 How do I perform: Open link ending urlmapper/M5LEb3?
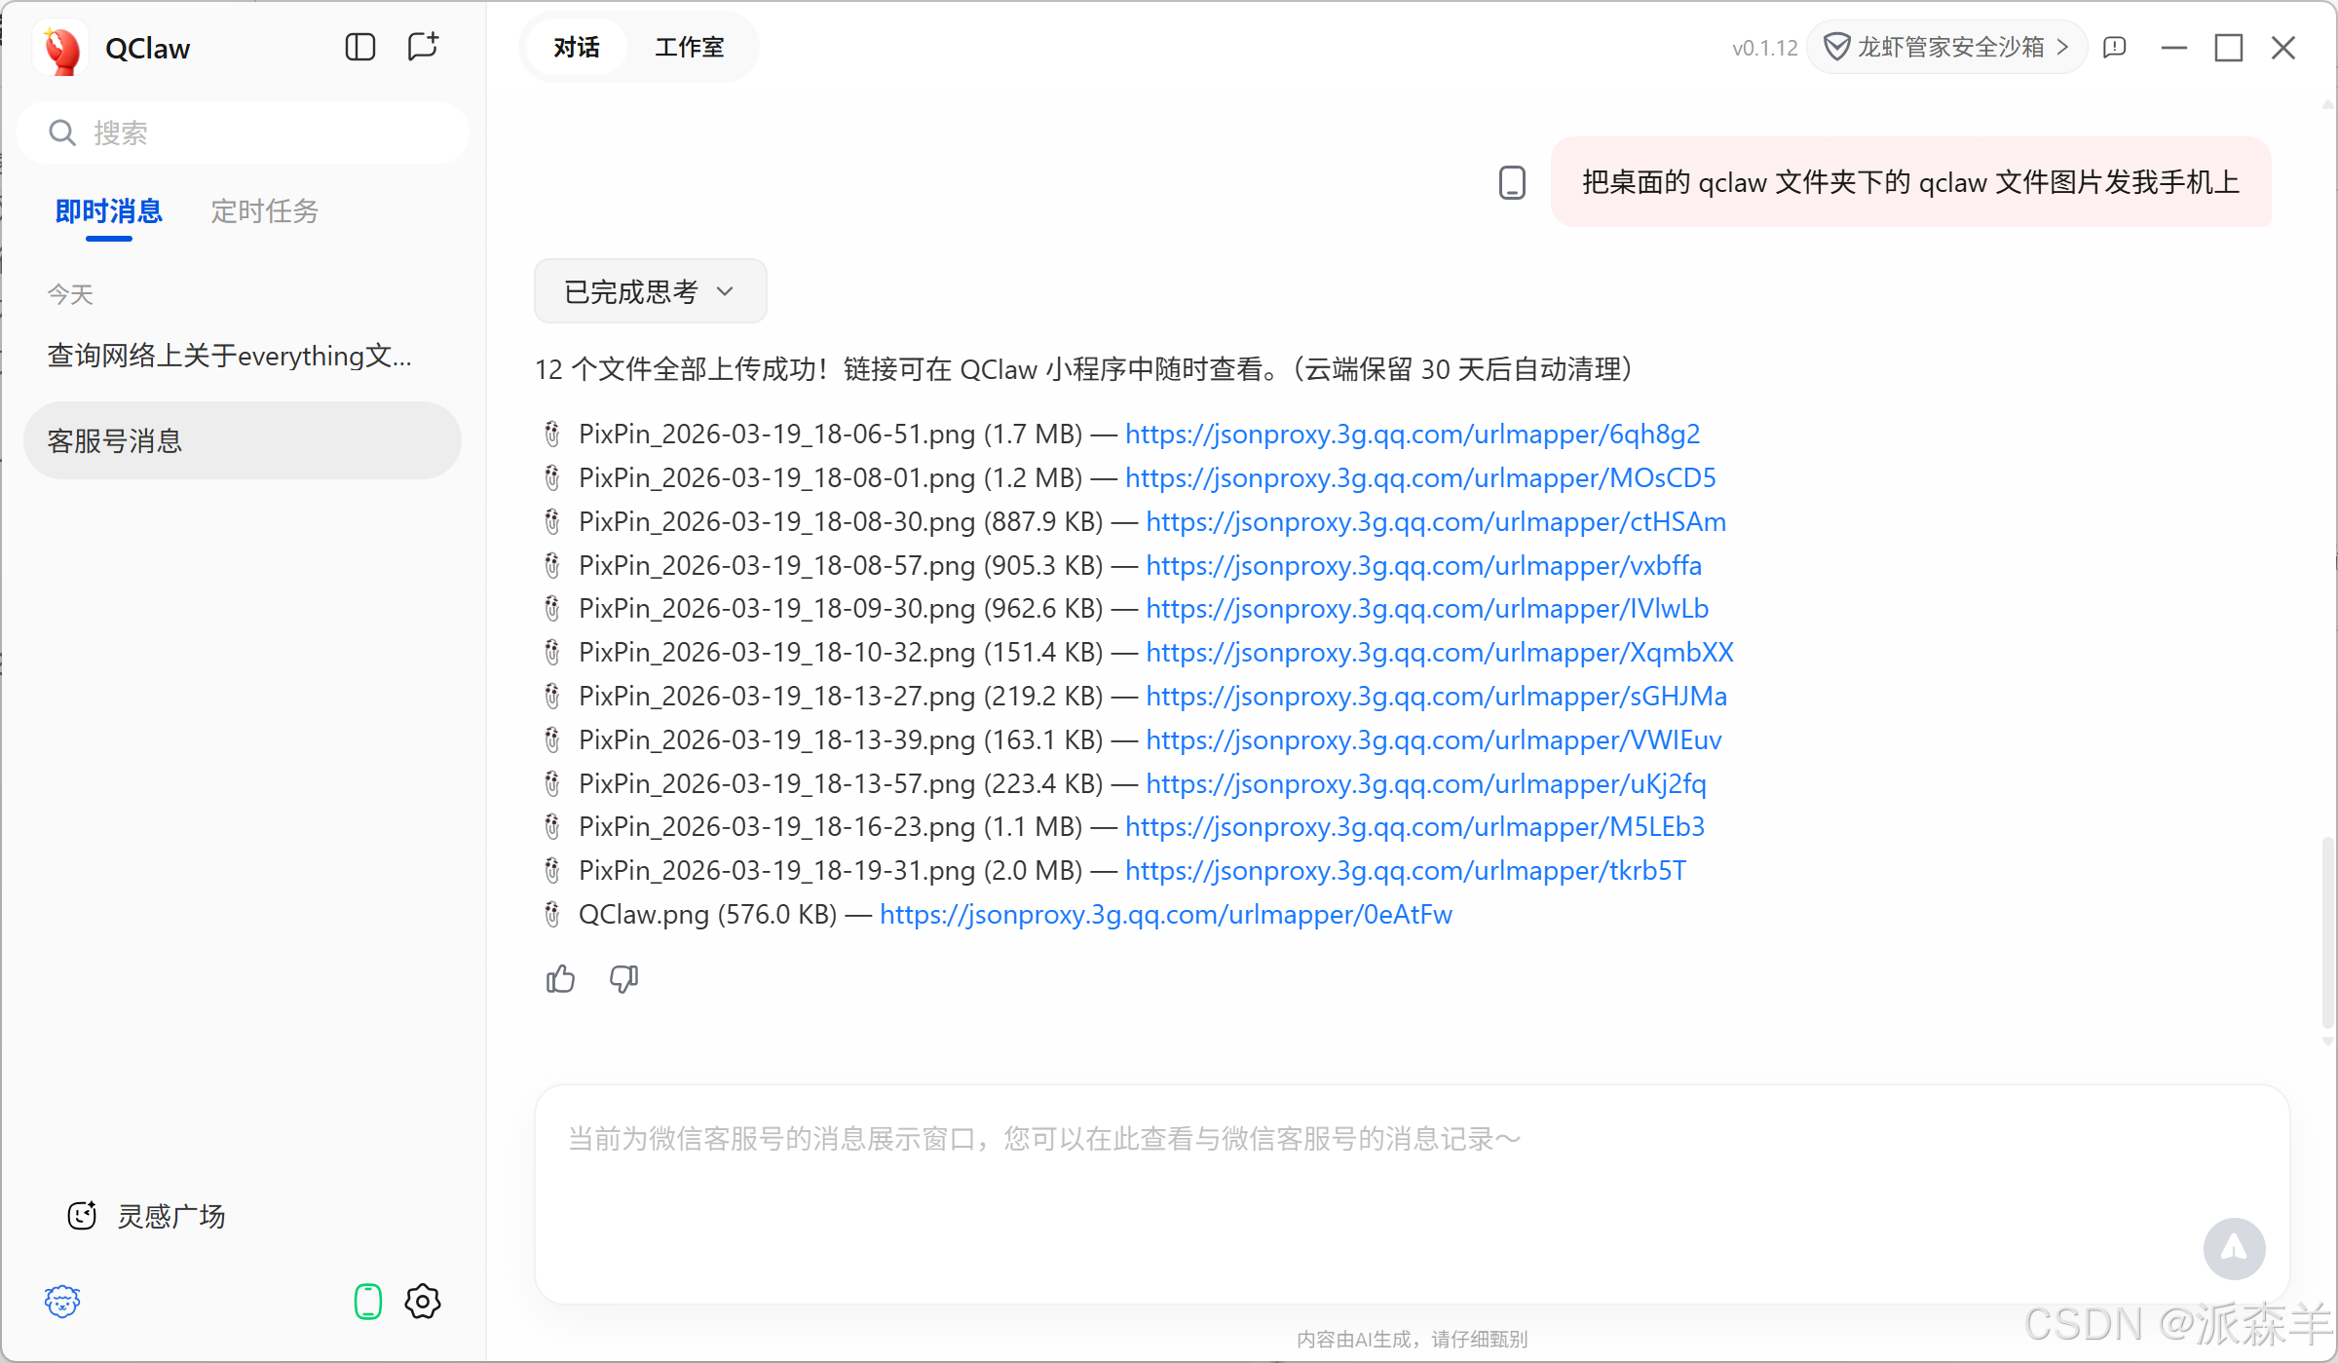tap(1415, 826)
